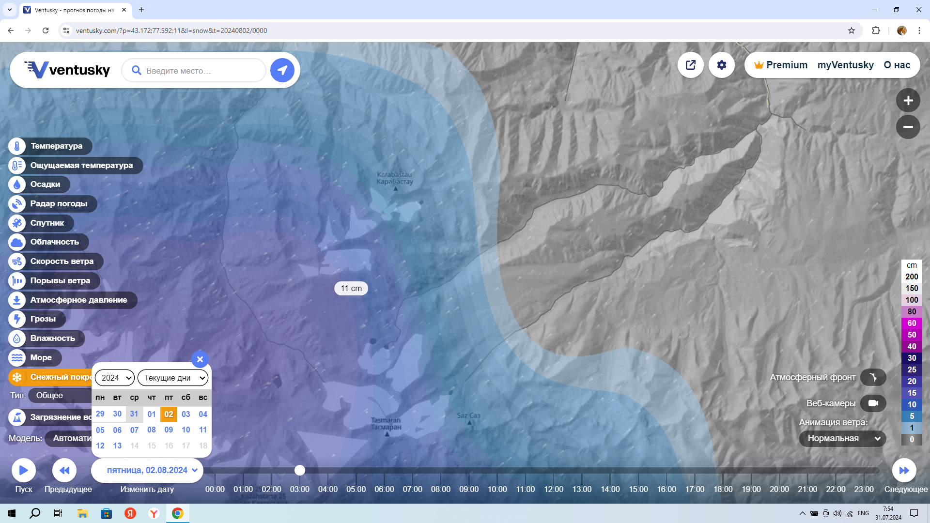Bookmark this page with the star icon
This screenshot has width=930, height=523.
pos(852,31)
